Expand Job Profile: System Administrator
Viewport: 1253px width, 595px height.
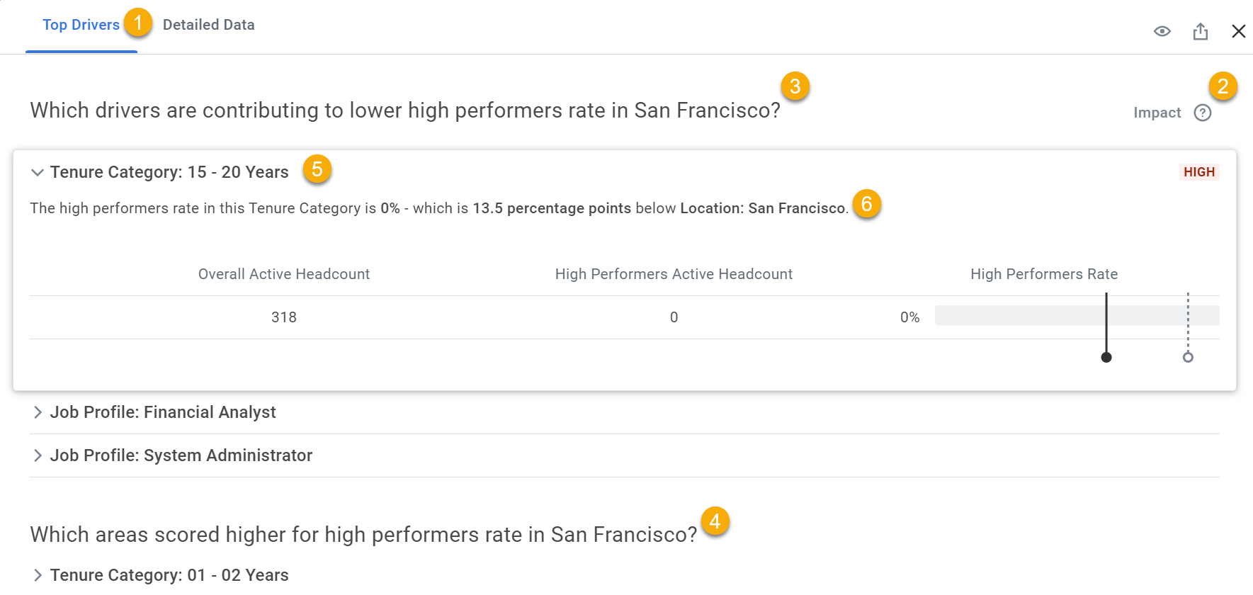[38, 455]
